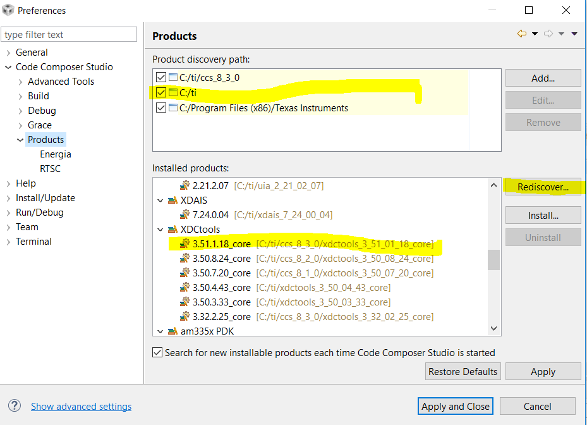
Task: Disable search for new installable products checkbox
Action: pos(157,352)
